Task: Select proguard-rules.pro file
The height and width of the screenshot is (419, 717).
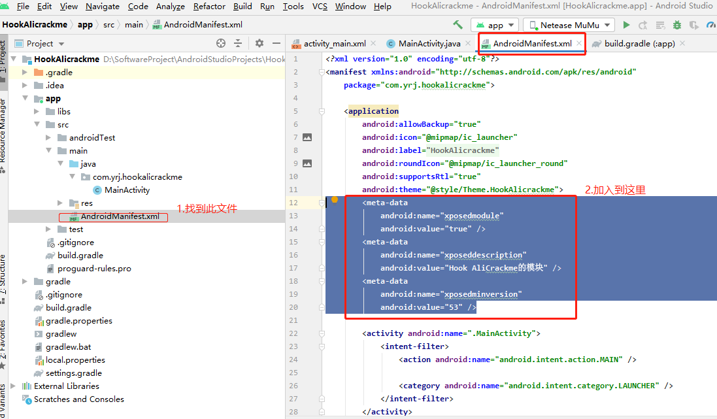Action: click(x=93, y=269)
